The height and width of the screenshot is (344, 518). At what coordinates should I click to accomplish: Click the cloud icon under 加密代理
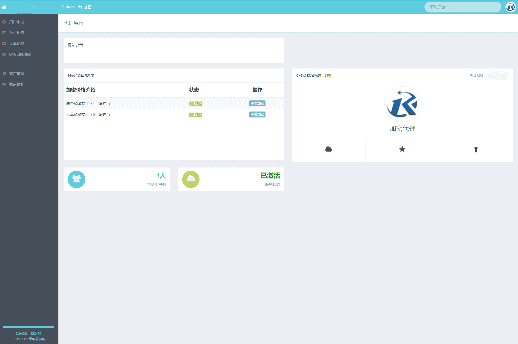click(x=328, y=149)
